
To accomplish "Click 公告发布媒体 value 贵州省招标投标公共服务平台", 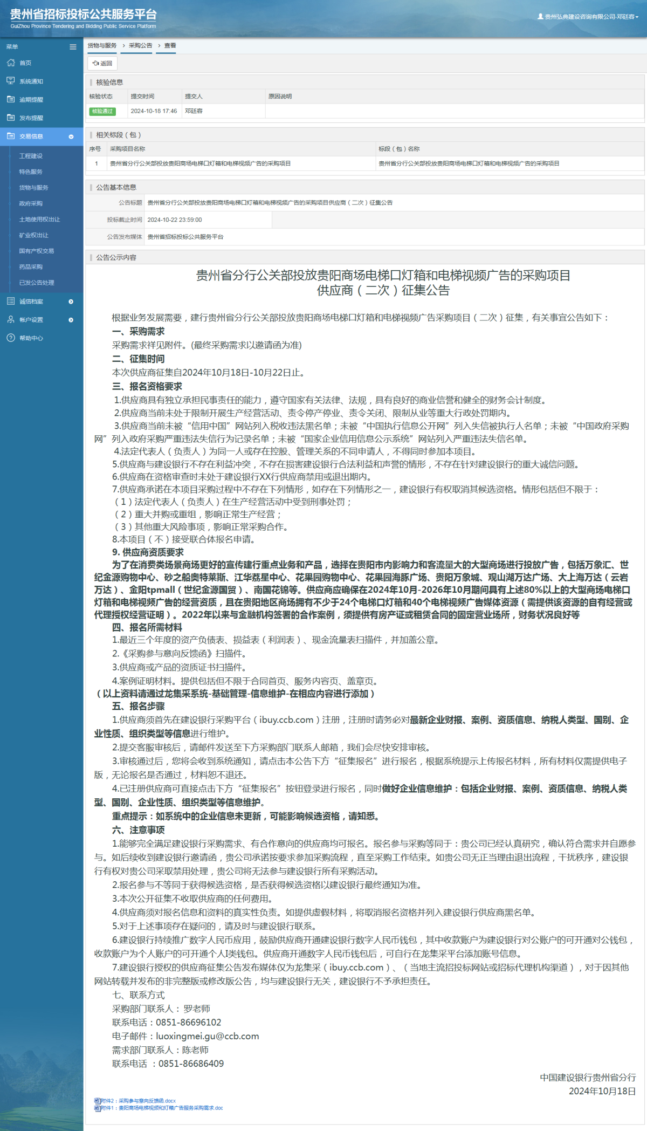I will pyautogui.click(x=185, y=237).
